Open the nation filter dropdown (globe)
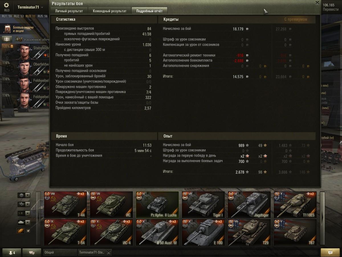342x257 pixels. [24, 195]
